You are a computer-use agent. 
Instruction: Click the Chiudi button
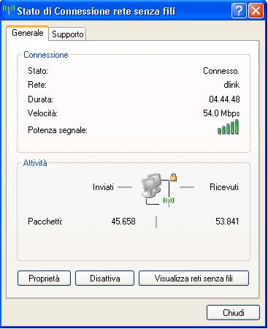pyautogui.click(x=233, y=312)
